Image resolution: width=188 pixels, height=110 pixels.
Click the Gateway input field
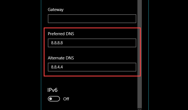tap(92, 19)
